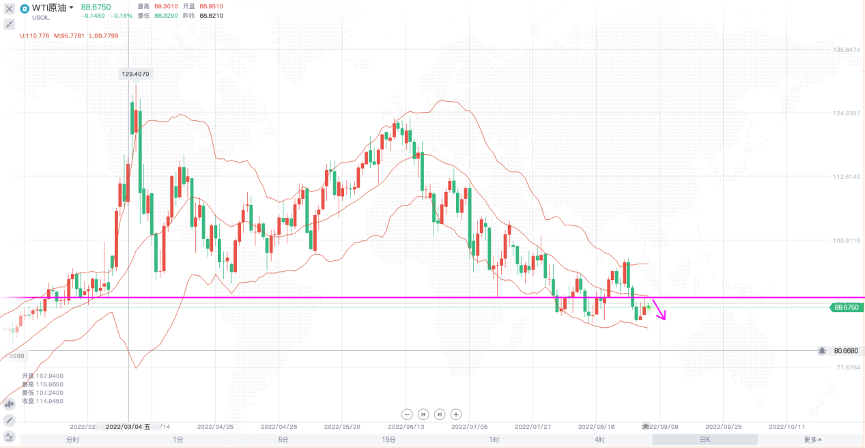Select the 日K daily timeframe tab
Image resolution: width=865 pixels, height=448 pixels.
pyautogui.click(x=705, y=440)
